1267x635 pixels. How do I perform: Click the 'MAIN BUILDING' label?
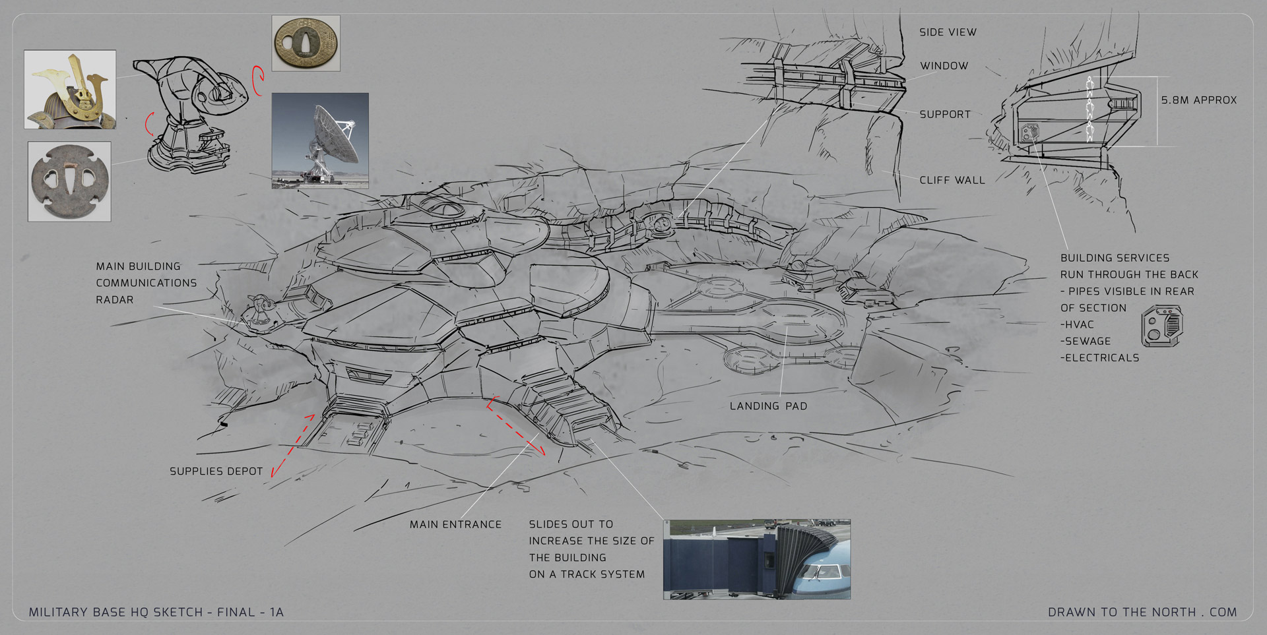[138, 266]
